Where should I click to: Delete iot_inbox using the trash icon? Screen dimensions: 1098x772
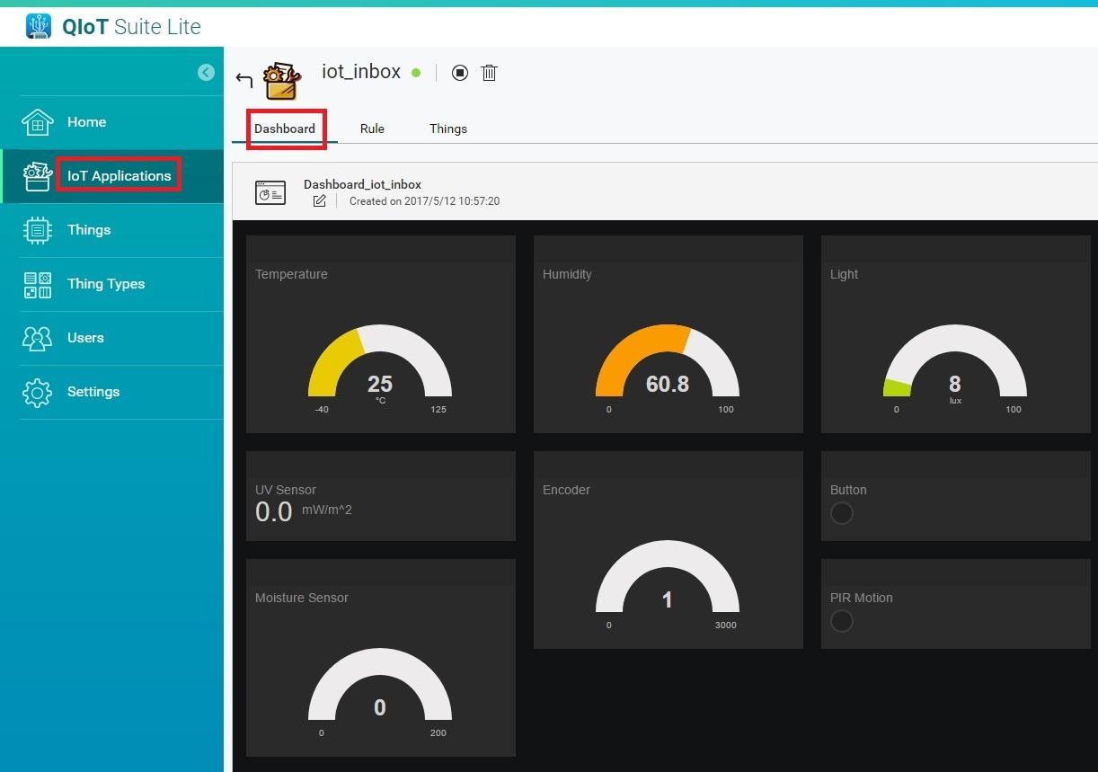coord(489,73)
